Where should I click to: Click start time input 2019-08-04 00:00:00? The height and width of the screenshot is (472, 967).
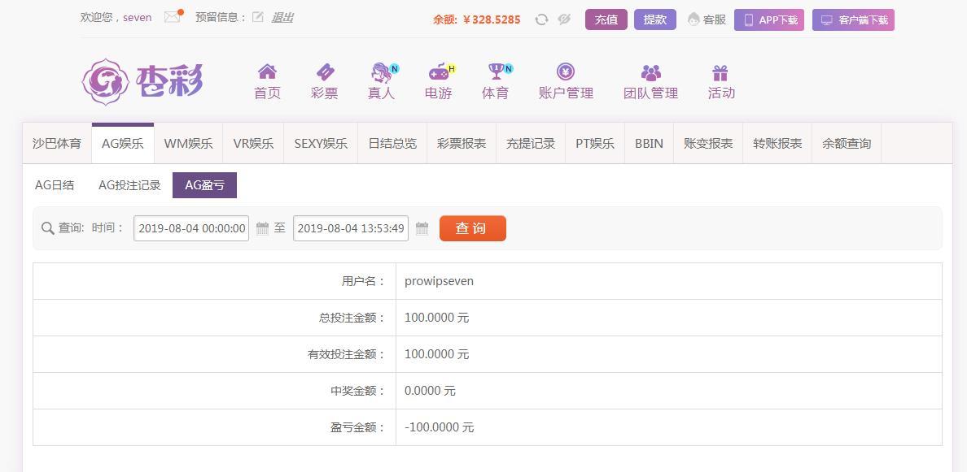pos(191,228)
